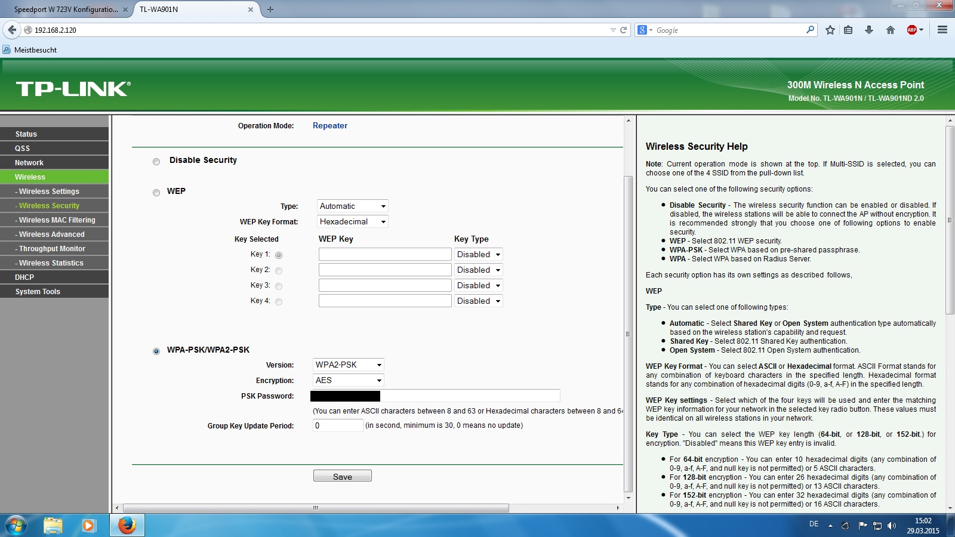955x537 pixels.
Task: Click the TP-LINK logo
Action: tap(73, 89)
